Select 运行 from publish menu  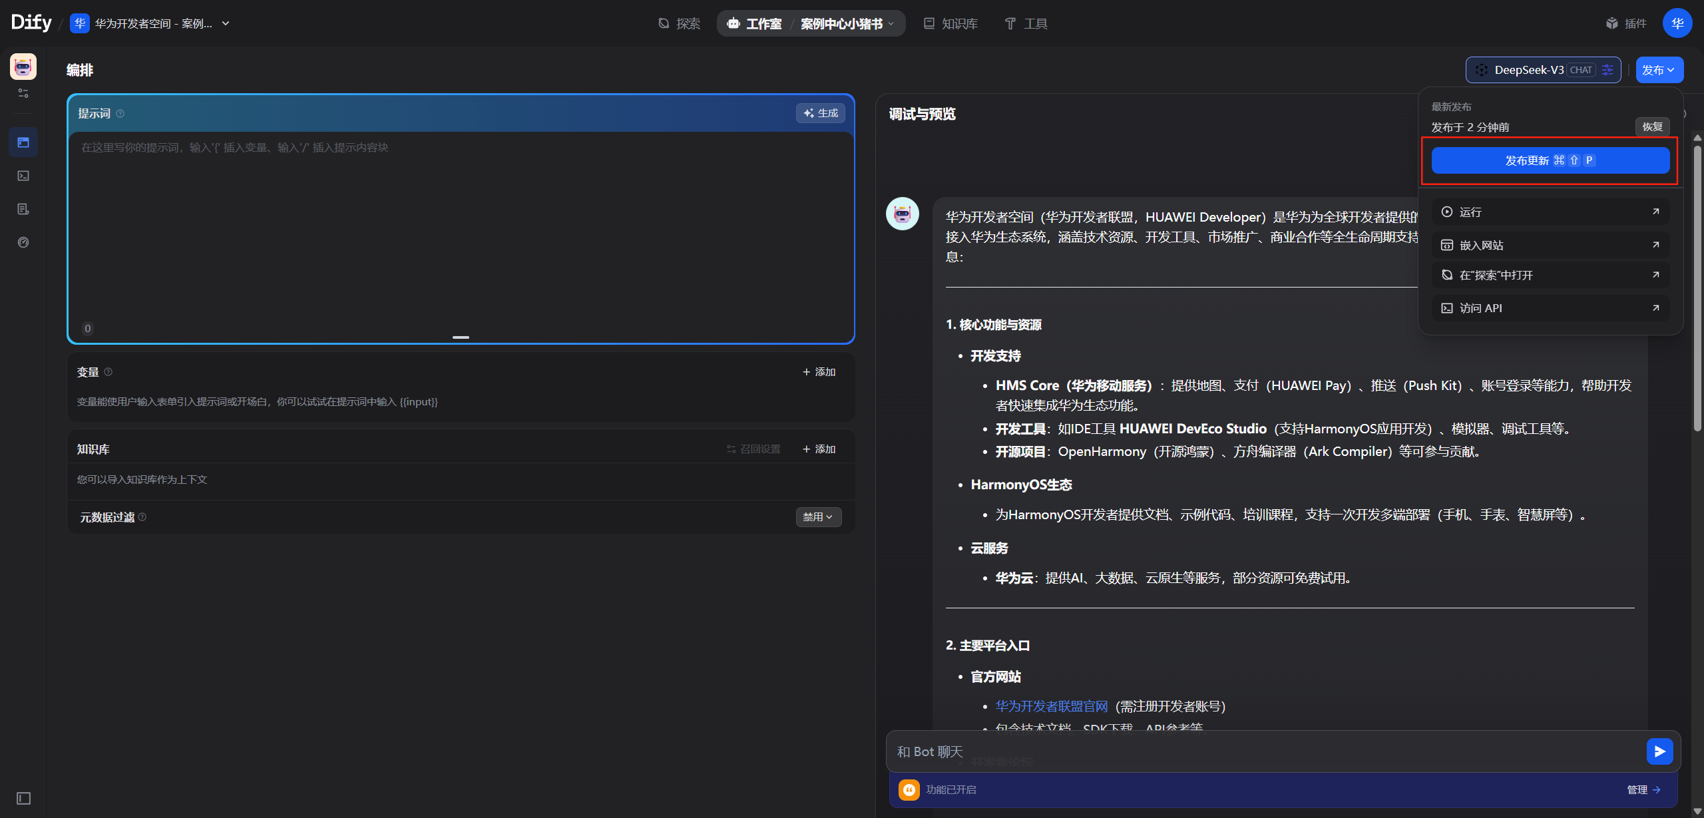coord(1550,212)
